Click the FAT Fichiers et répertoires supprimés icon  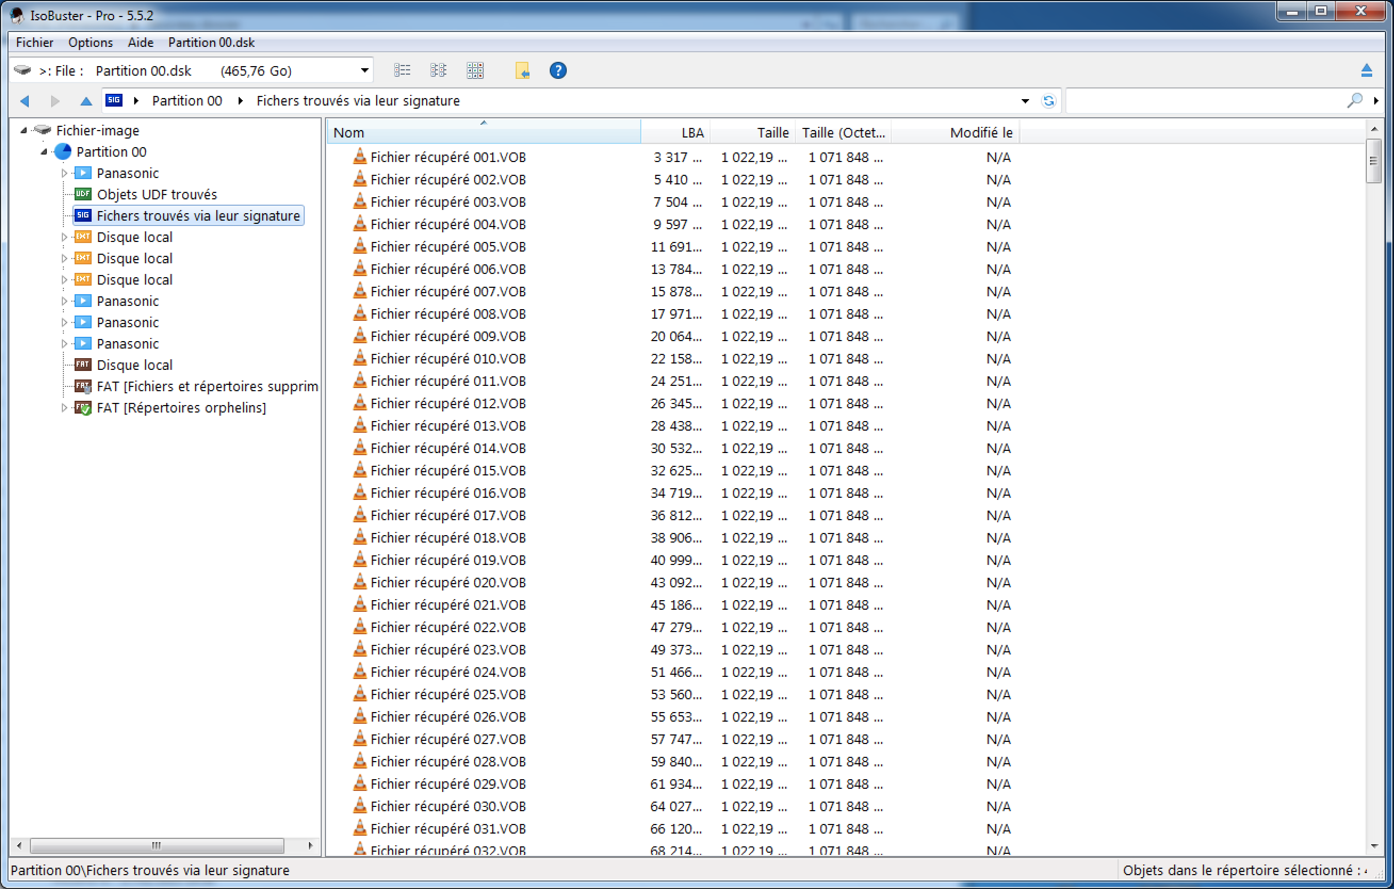pyautogui.click(x=83, y=386)
